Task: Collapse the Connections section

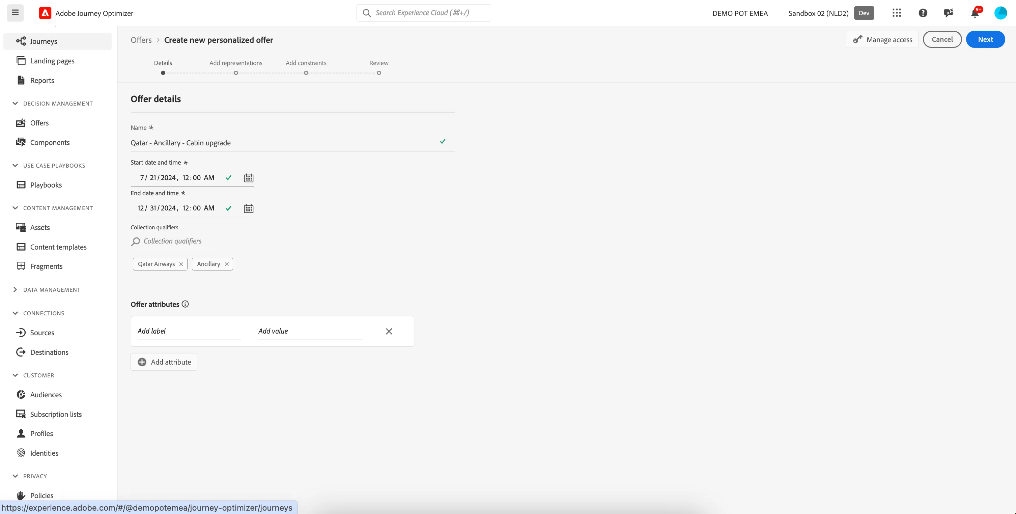Action: (15, 314)
